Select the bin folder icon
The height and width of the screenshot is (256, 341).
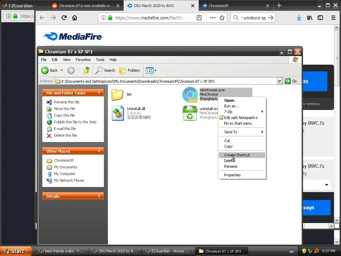(117, 95)
